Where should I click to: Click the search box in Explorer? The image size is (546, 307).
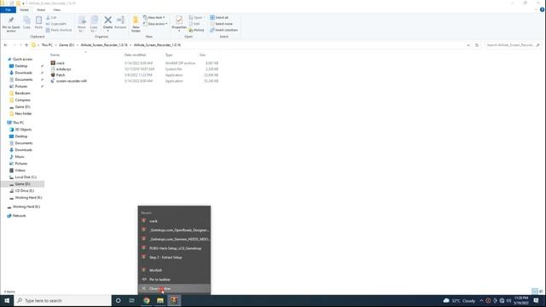513,45
